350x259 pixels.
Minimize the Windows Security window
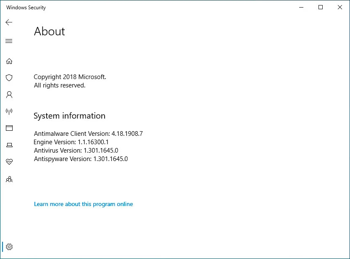(x=301, y=7)
